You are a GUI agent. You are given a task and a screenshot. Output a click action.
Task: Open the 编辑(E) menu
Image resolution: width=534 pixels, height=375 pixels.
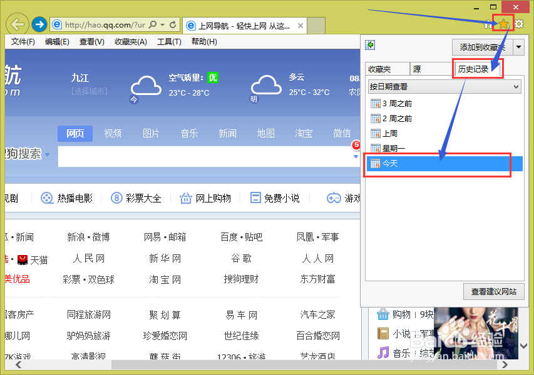(57, 42)
